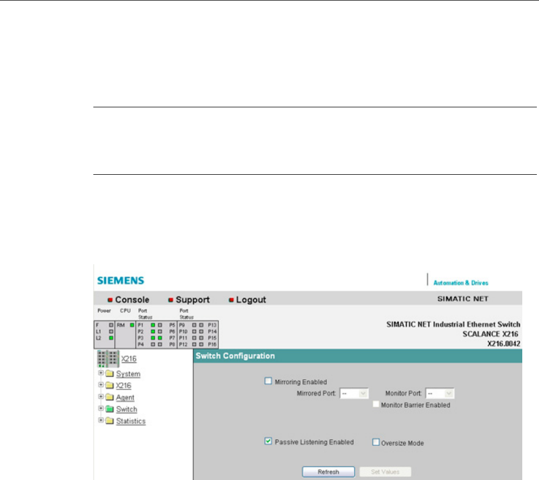Open the Statistics tree link
Viewport: 539px width, 480px height.
[131, 421]
